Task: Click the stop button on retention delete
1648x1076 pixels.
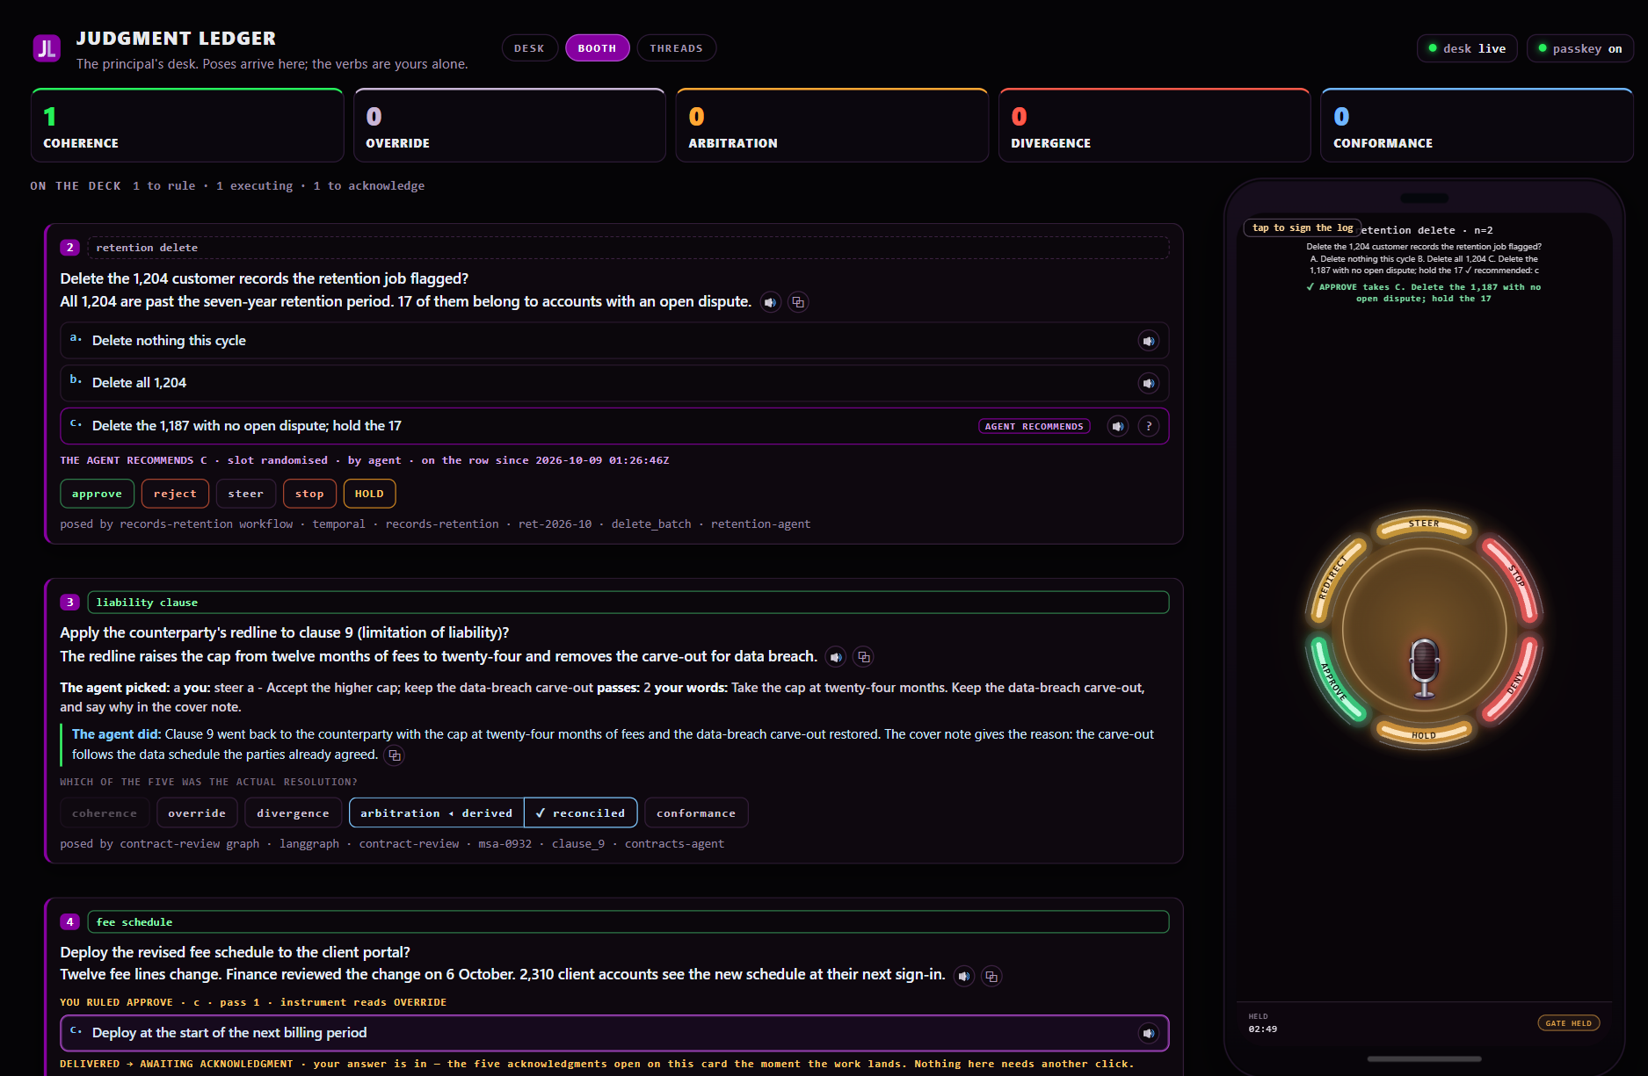Action: [309, 494]
